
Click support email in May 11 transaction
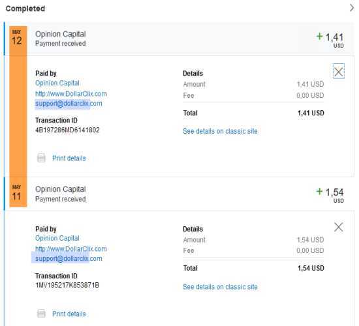[69, 258]
